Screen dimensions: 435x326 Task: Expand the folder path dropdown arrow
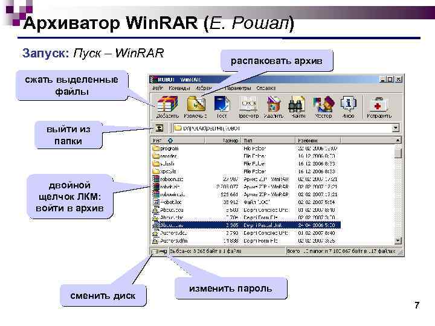[395, 128]
